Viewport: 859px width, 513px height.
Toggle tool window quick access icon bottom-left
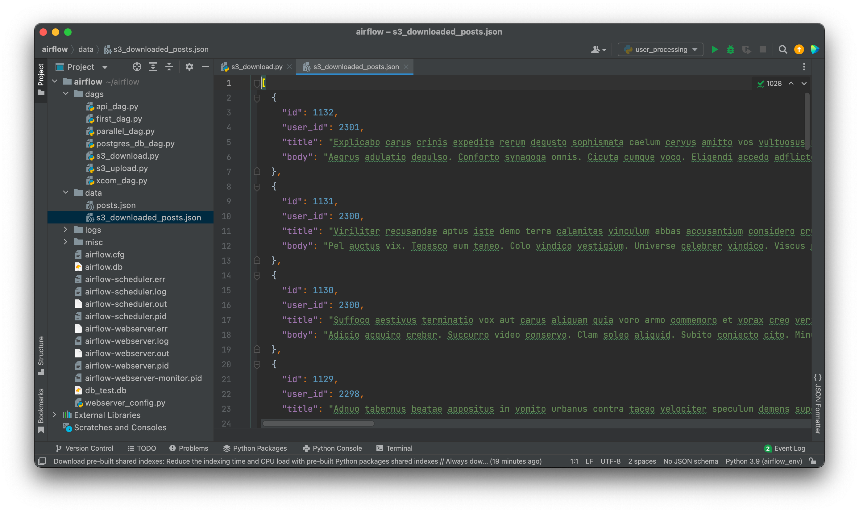pyautogui.click(x=42, y=461)
